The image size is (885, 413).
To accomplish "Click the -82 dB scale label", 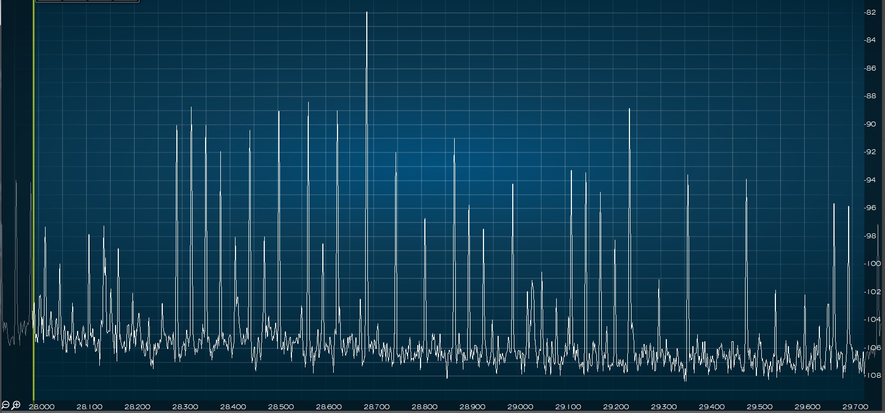I will [870, 12].
